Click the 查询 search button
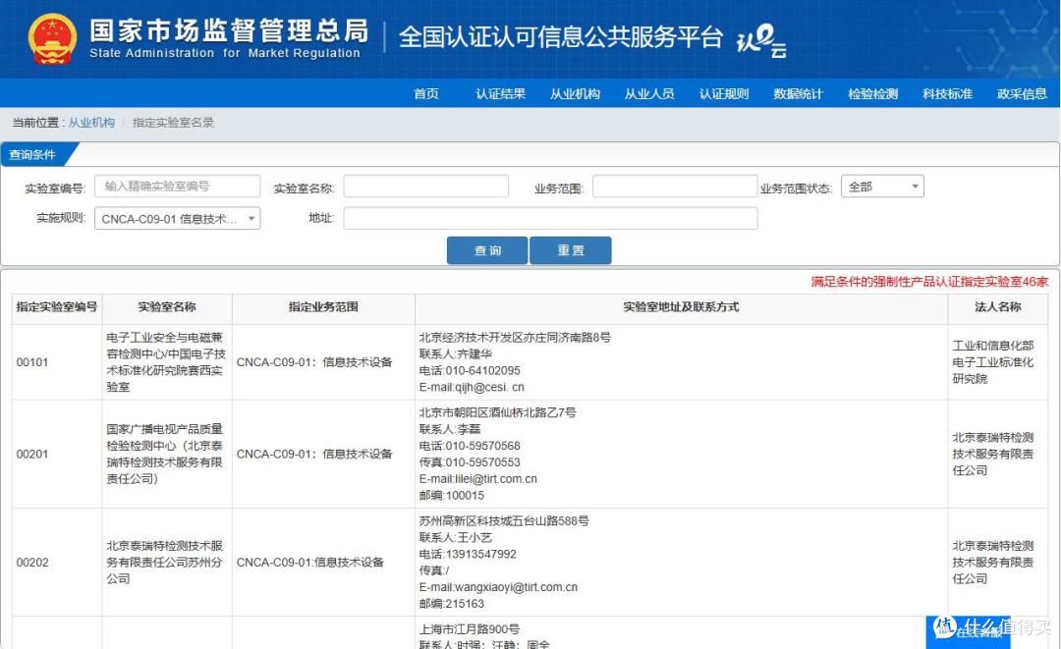The image size is (1061, 649). click(487, 250)
